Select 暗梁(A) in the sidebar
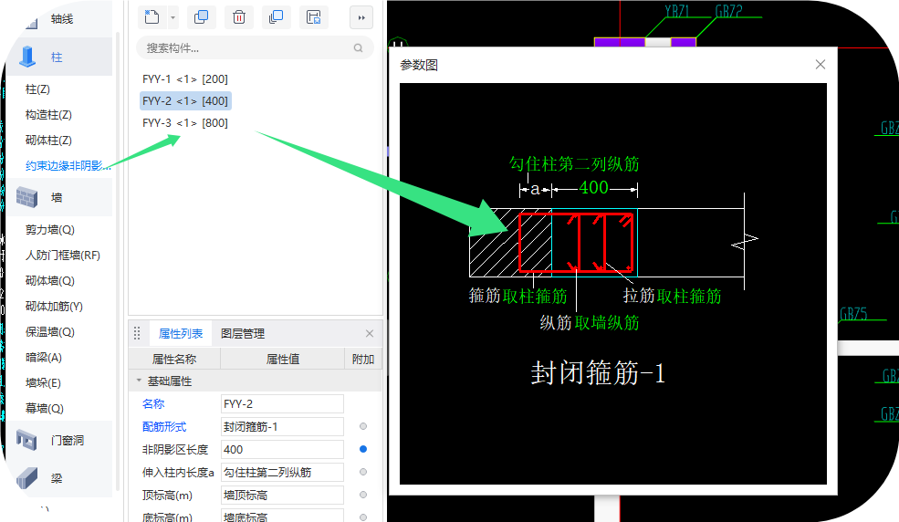This screenshot has height=522, width=899. [x=44, y=358]
